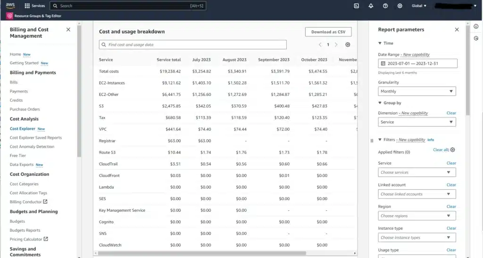Open Data Exports in the sidebar
The image size is (483, 258).
point(22,165)
